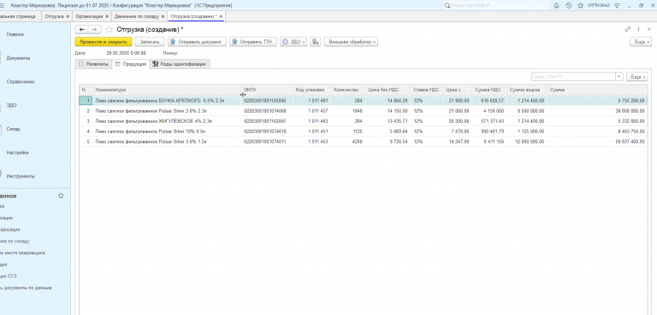This screenshot has height=315, width=657.
Task: Select Жигулевское 4% row in table
Action: click(364, 121)
